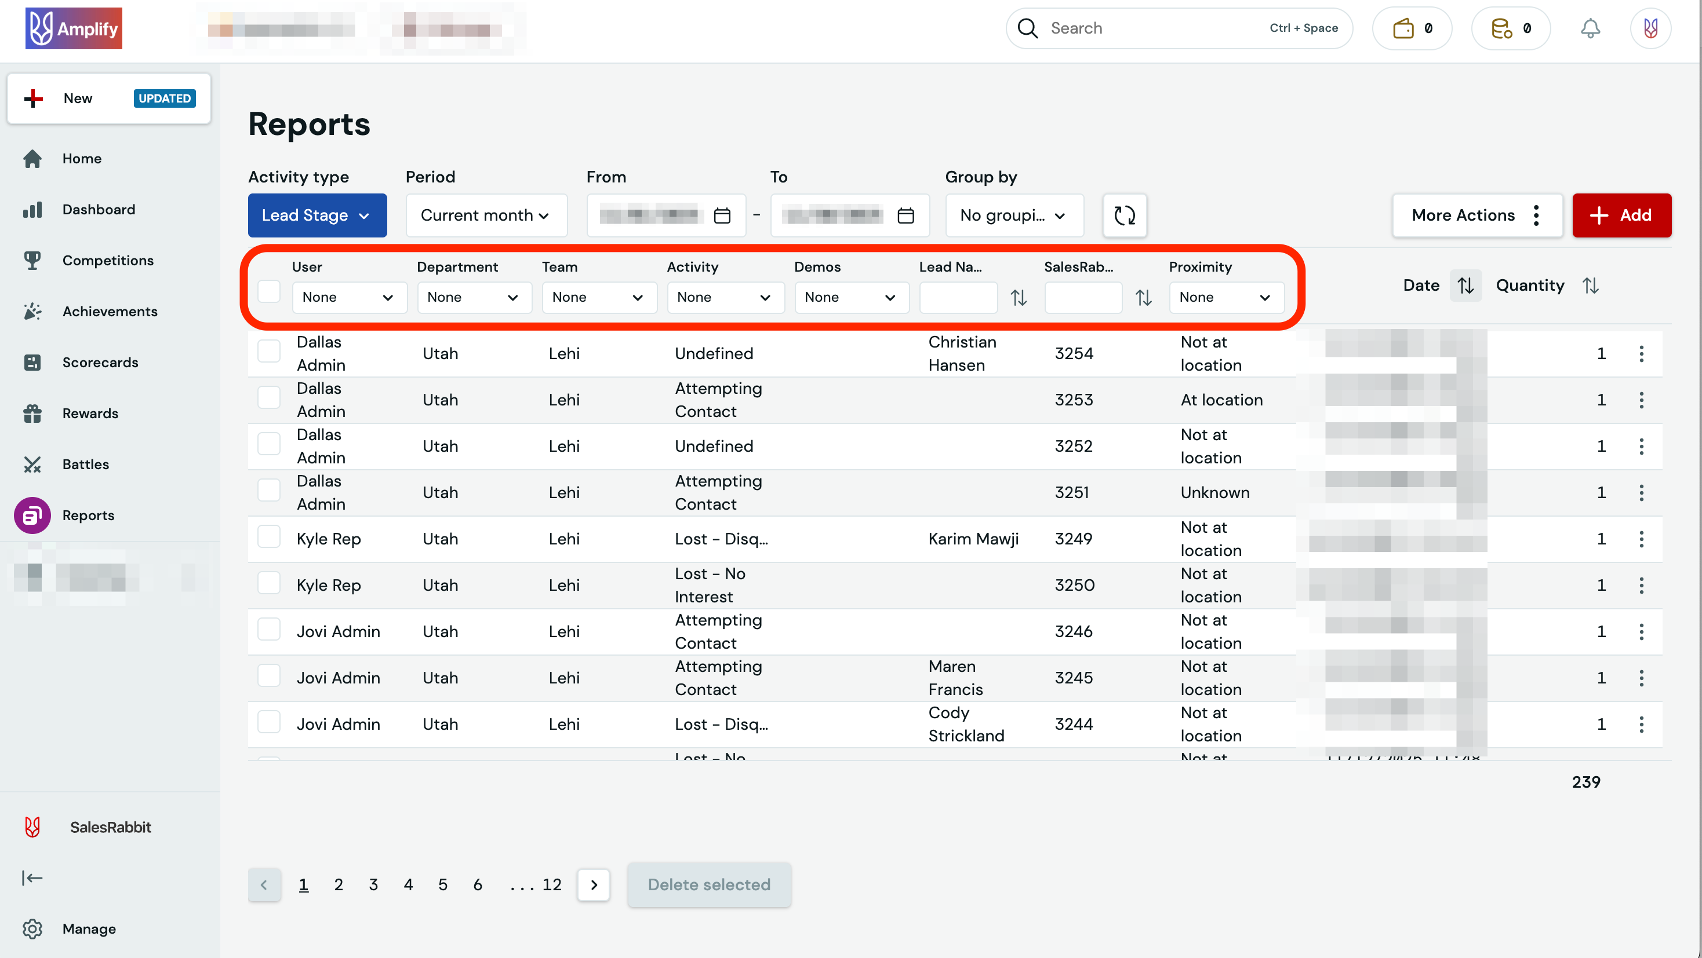The width and height of the screenshot is (1702, 958).
Task: Open Scorecards from the sidebar
Action: pos(100,362)
